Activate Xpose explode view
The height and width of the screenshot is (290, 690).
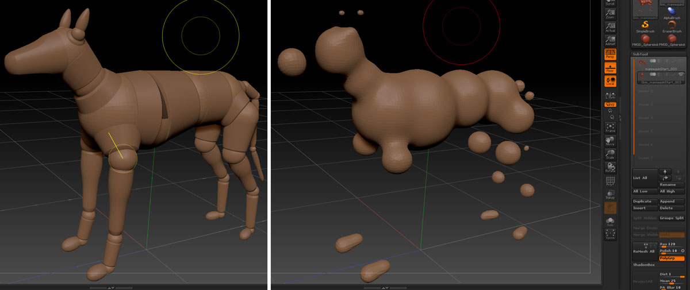coord(610,234)
